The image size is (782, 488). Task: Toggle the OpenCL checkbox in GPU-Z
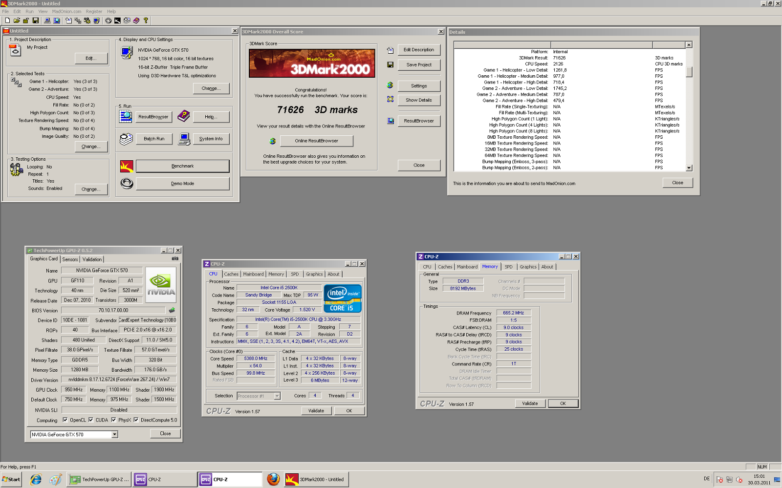(65, 420)
